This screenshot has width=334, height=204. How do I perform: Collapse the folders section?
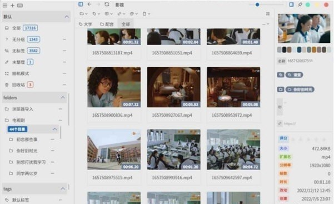(x=63, y=97)
